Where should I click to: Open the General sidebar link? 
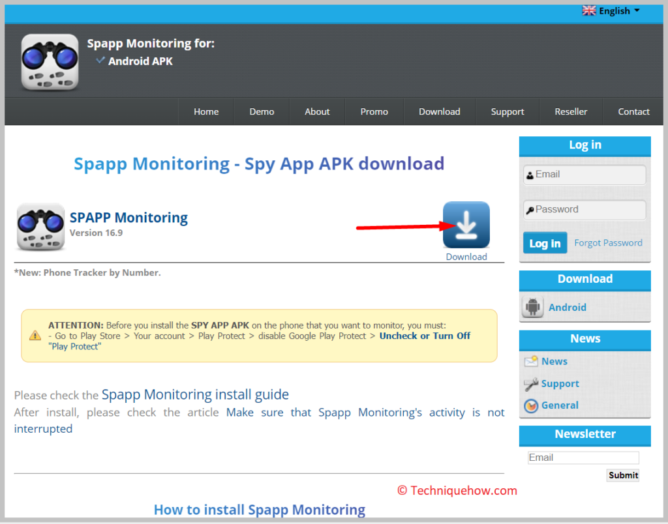(x=560, y=405)
